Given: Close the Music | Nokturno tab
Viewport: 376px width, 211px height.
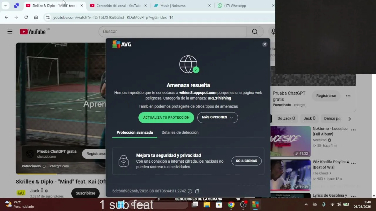Looking at the screenshot, I should (209, 6).
